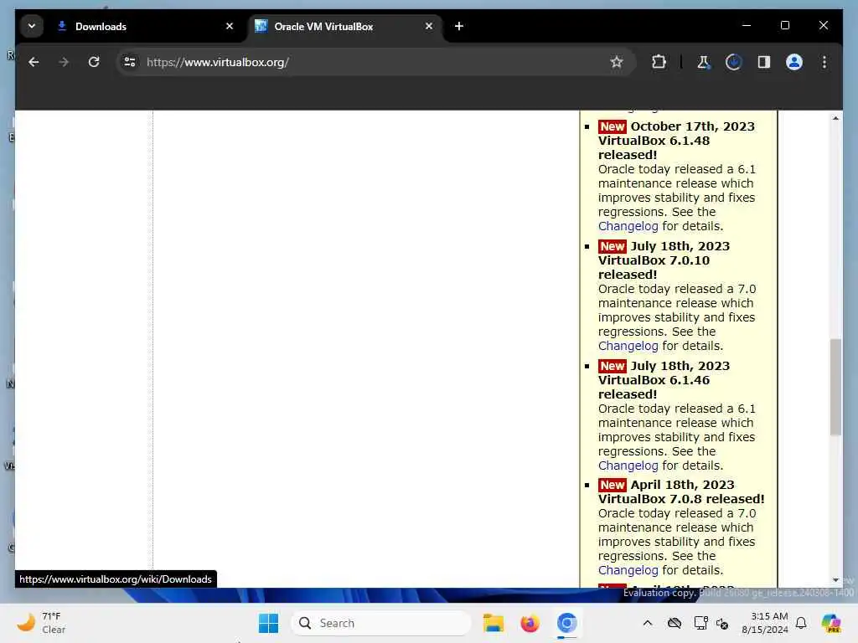Viewport: 858px width, 643px height.
Task: Launch Firefox from the taskbar
Action: [530, 623]
